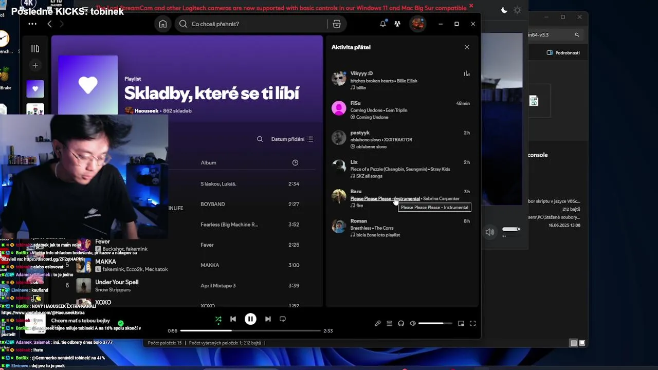Open the Datum přidání sort dropdown
The width and height of the screenshot is (658, 370).
pos(292,139)
